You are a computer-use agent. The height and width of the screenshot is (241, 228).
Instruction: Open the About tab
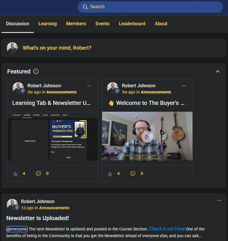click(x=161, y=24)
